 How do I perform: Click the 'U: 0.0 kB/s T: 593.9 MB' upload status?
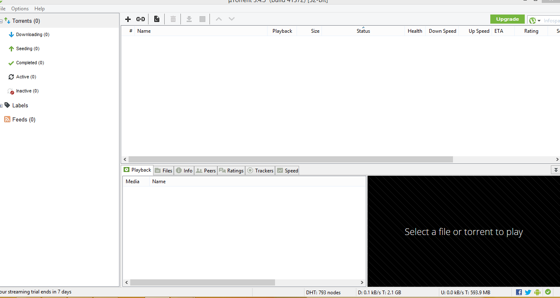point(465,293)
